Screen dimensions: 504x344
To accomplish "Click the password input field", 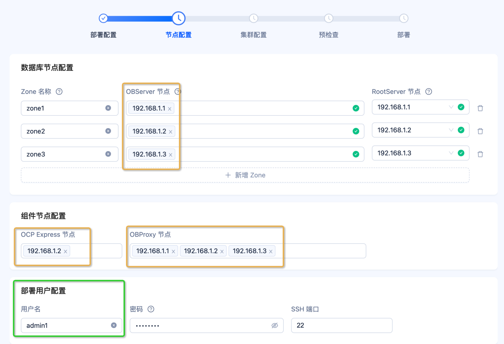I will (x=207, y=326).
